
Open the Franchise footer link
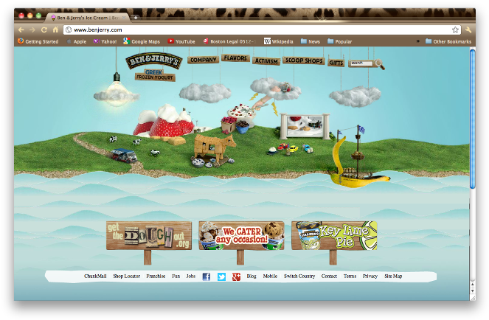pyautogui.click(x=156, y=276)
